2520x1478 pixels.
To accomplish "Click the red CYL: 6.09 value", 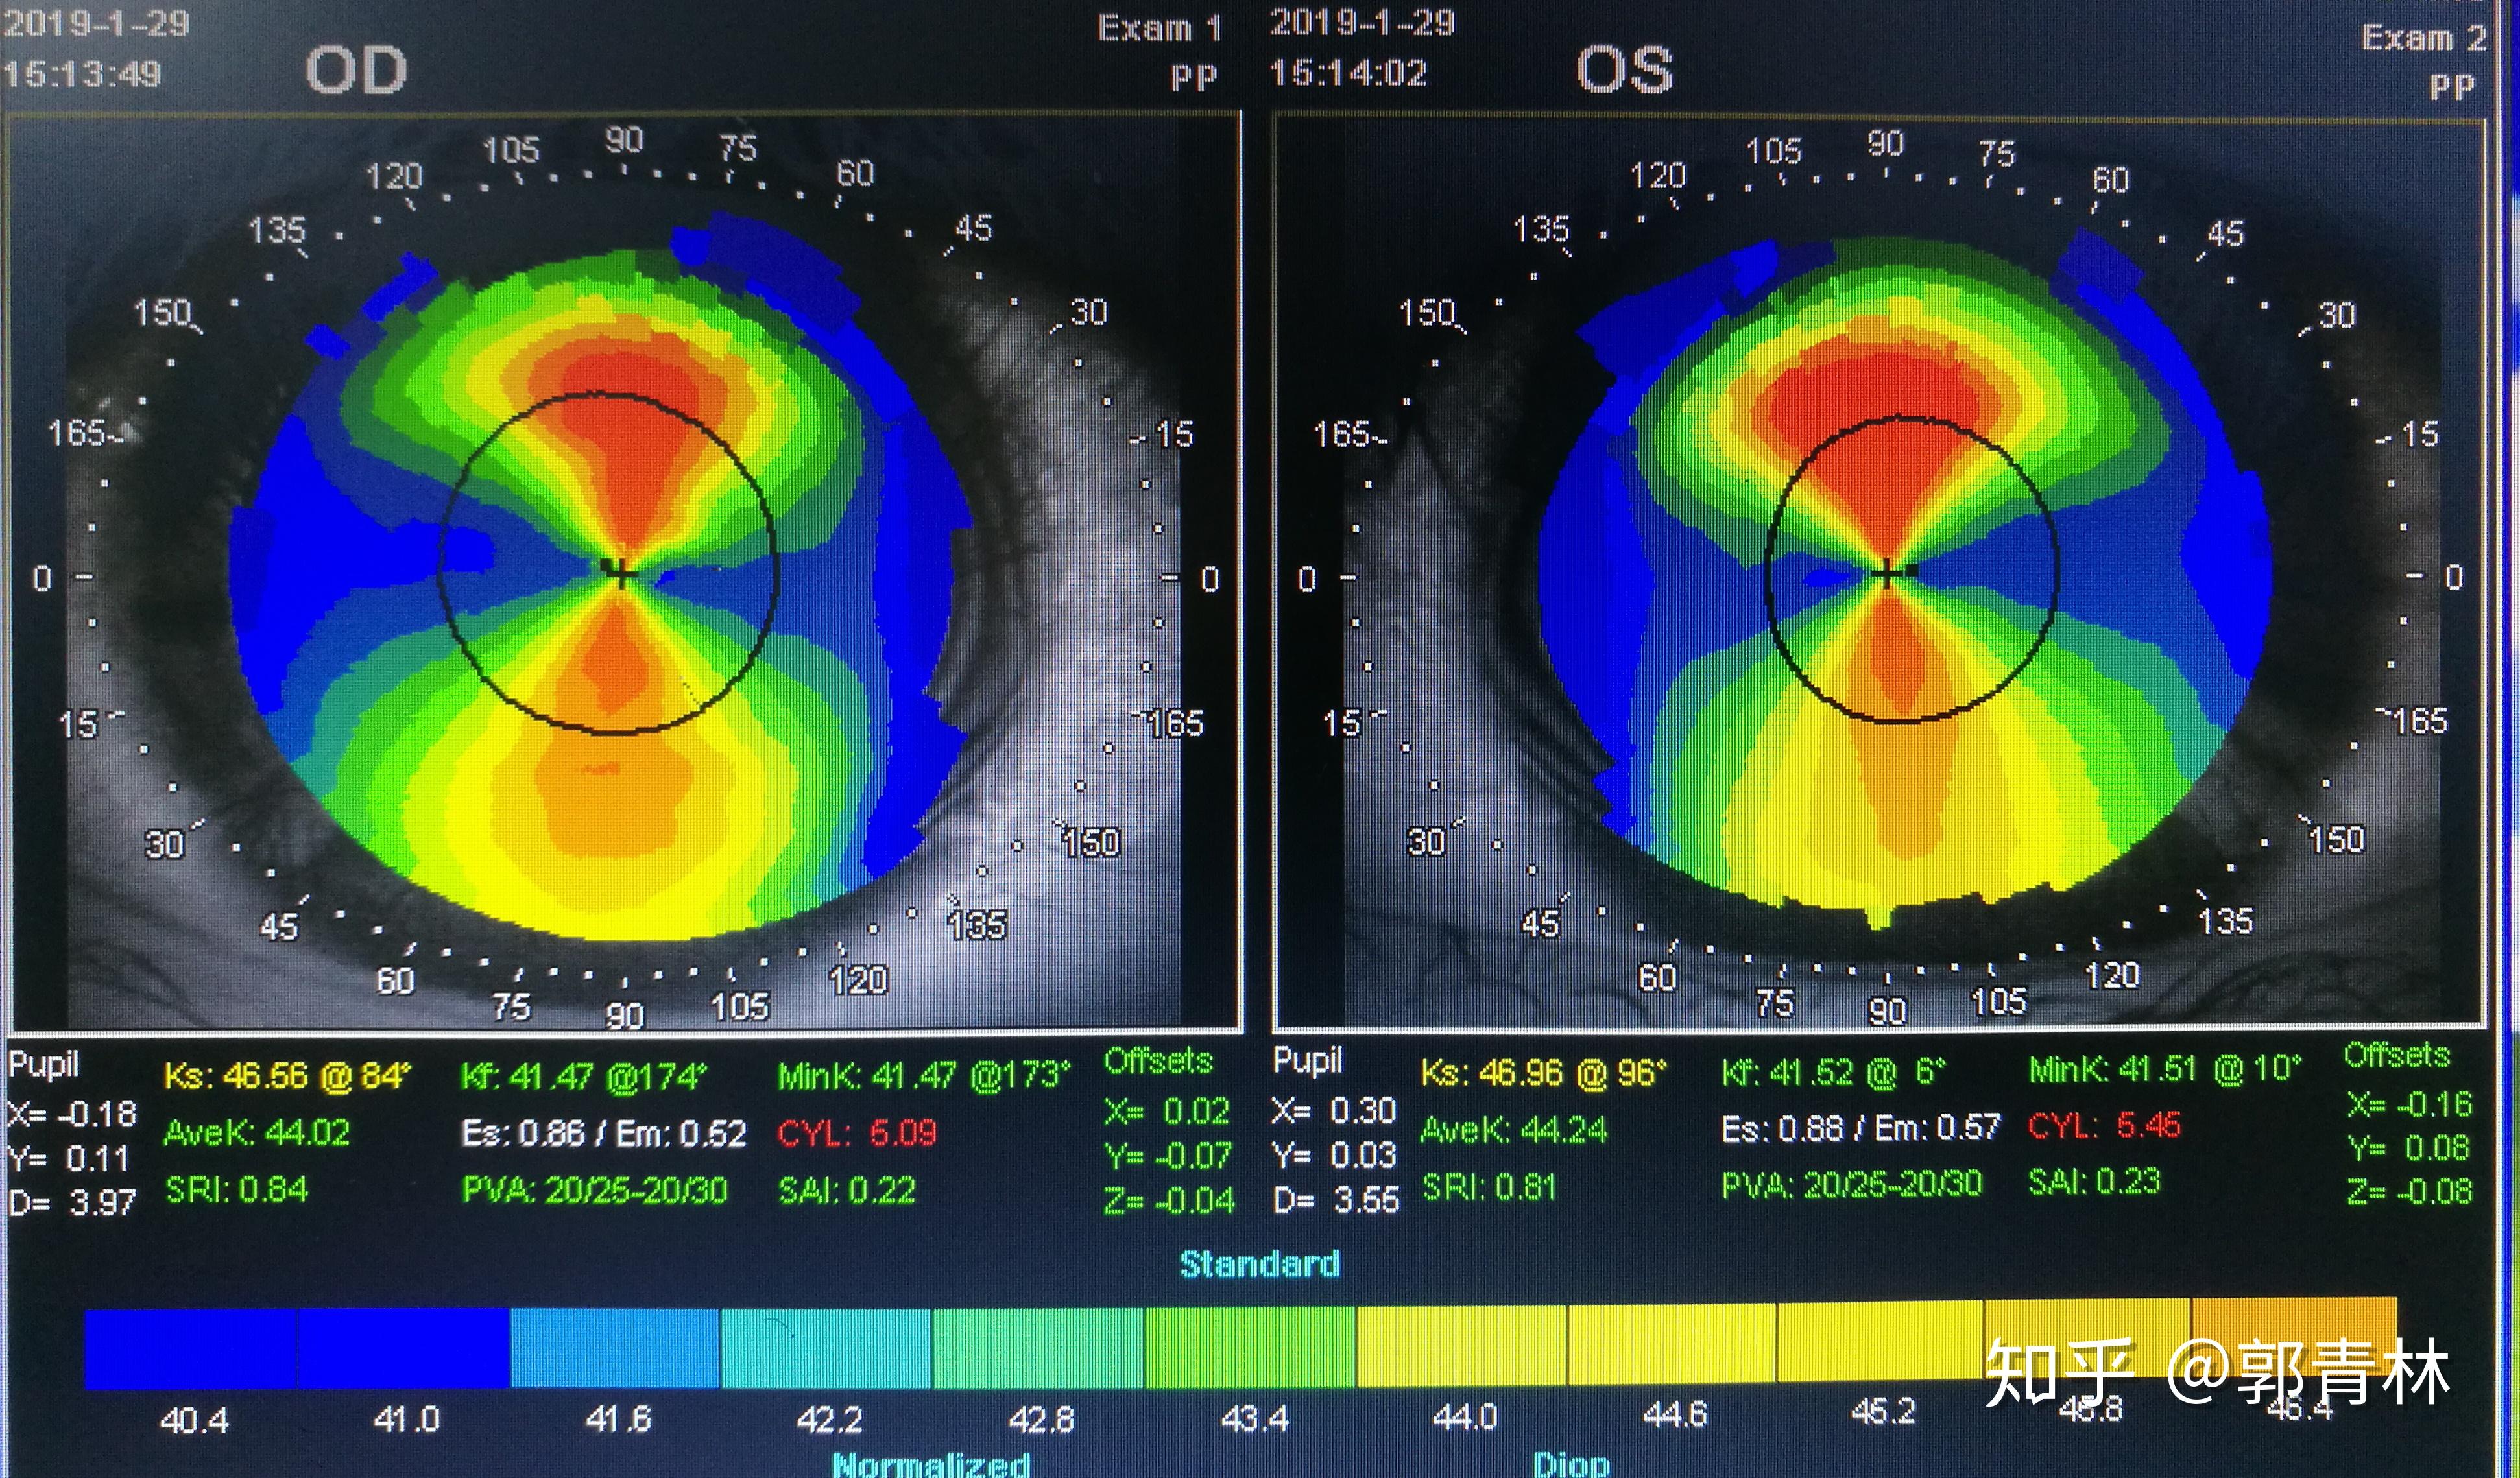I will (x=857, y=1132).
